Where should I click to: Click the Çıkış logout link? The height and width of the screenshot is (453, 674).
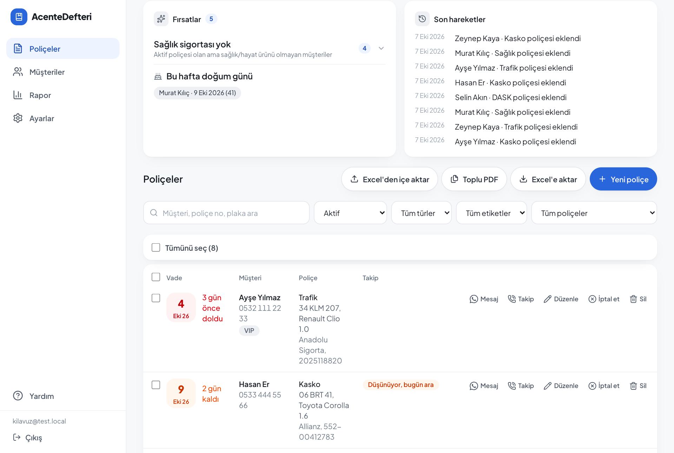tap(27, 438)
